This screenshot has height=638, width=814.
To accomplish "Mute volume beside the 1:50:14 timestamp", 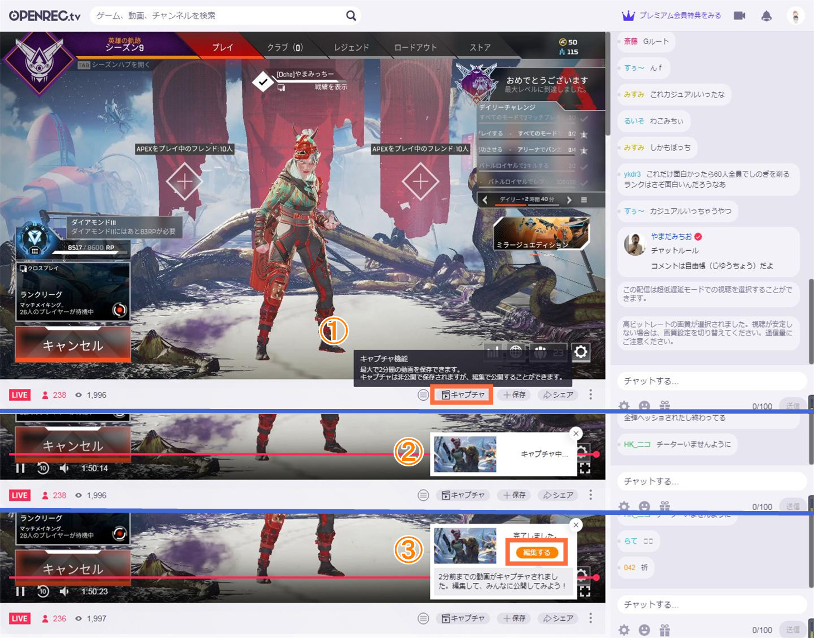I will pos(65,468).
